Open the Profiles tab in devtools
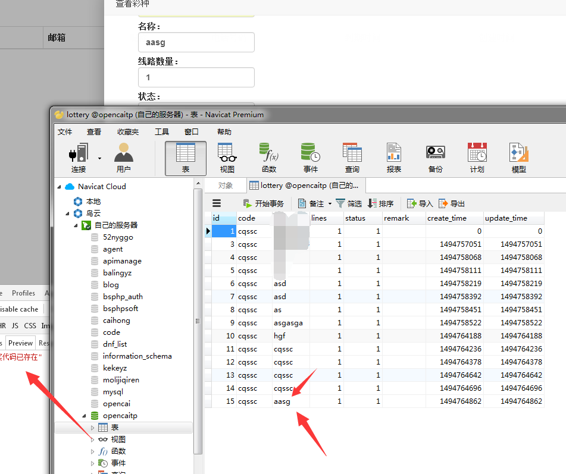 (23, 293)
